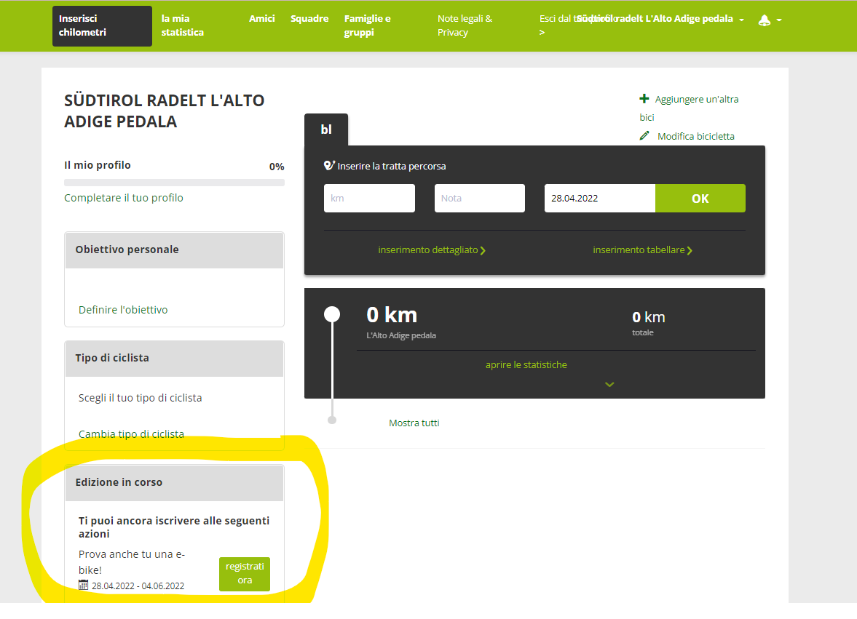
Task: Click the Il mio profilo label
Action: [98, 165]
